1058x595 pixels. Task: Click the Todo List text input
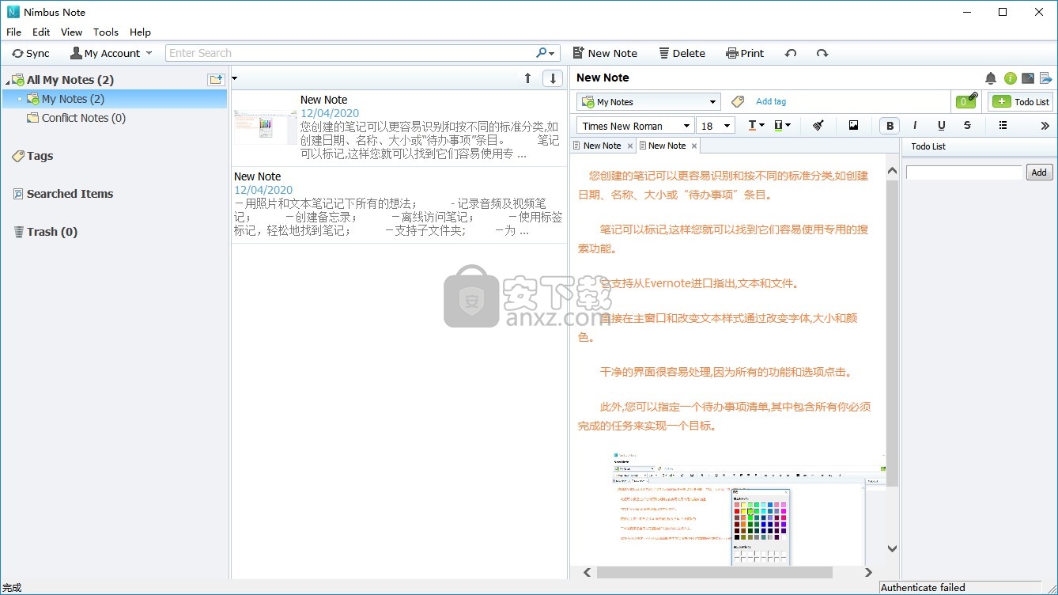(x=964, y=172)
